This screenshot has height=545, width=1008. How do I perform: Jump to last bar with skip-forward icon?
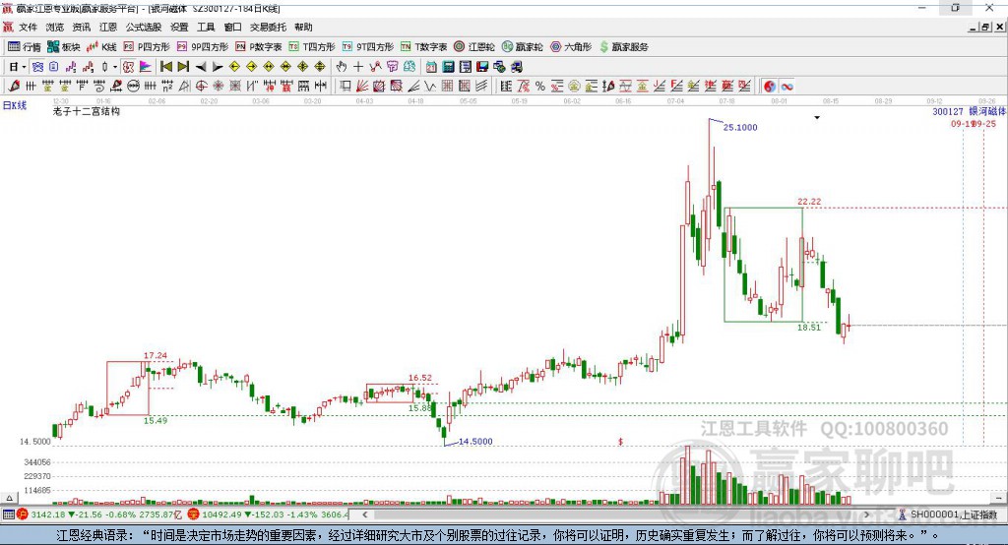(x=183, y=67)
